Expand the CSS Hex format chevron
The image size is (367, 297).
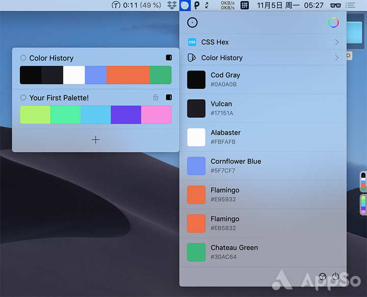[336, 42]
